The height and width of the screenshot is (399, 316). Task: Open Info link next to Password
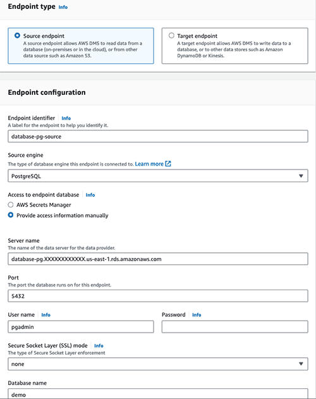[x=197, y=315]
